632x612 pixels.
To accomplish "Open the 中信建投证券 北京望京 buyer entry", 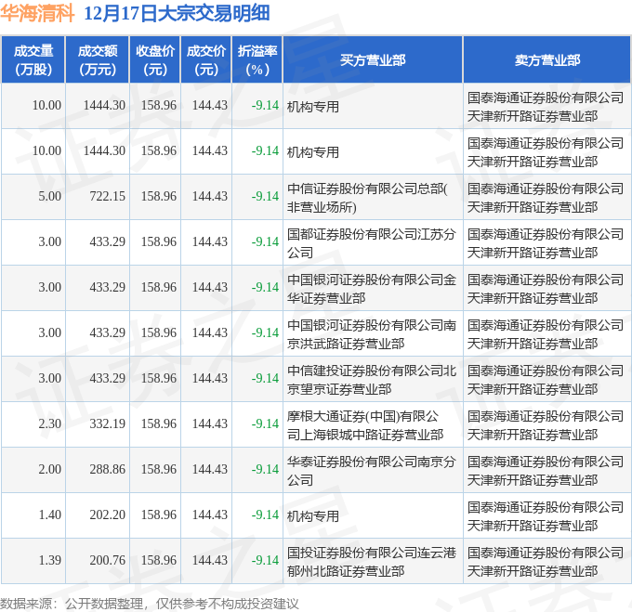I will click(x=371, y=379).
